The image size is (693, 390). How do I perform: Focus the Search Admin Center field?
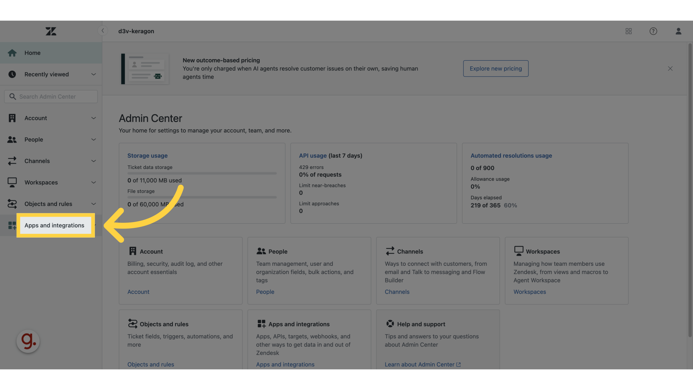[51, 96]
